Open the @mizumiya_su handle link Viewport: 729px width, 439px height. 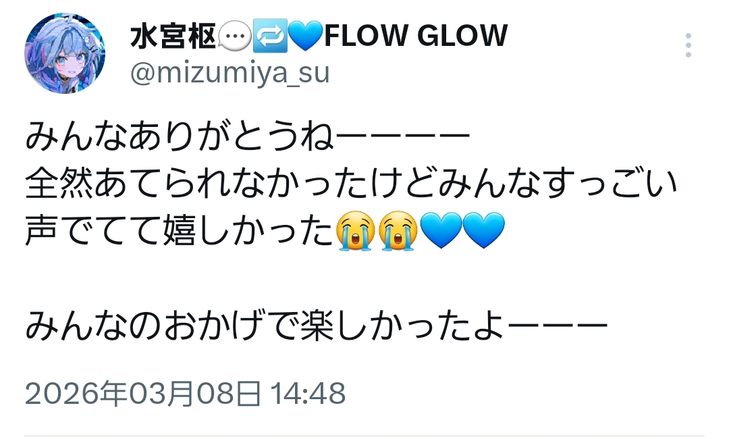coord(230,73)
